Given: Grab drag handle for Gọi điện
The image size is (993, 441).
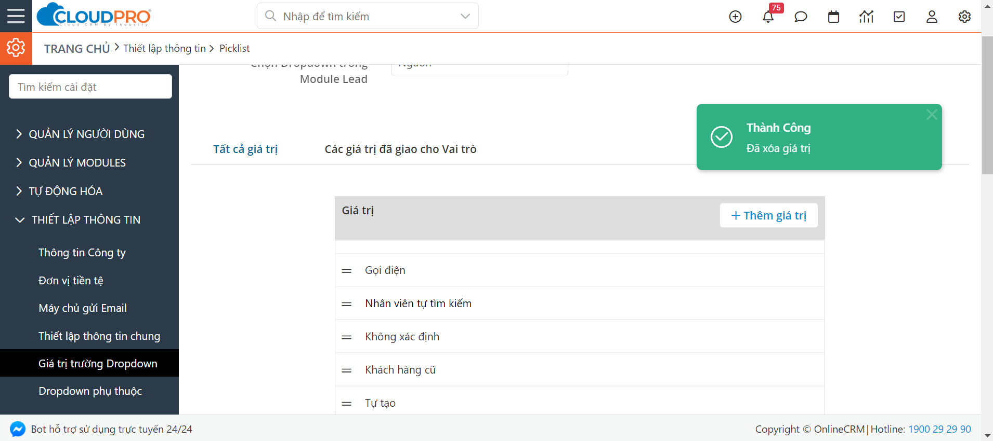Looking at the screenshot, I should tap(347, 271).
